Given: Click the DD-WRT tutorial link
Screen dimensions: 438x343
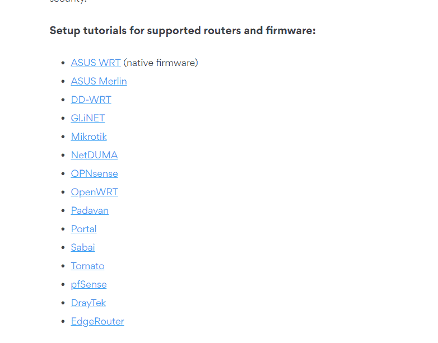Looking at the screenshot, I should [91, 100].
